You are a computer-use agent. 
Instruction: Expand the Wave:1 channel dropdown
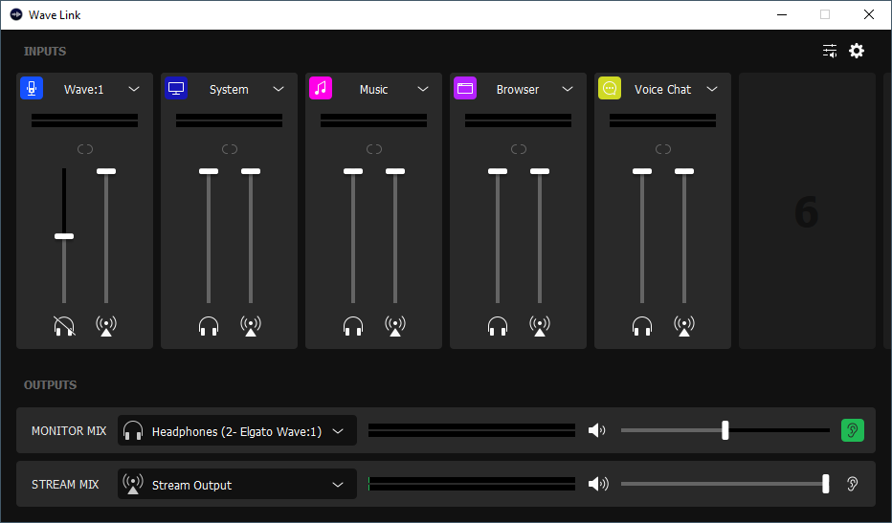[134, 89]
